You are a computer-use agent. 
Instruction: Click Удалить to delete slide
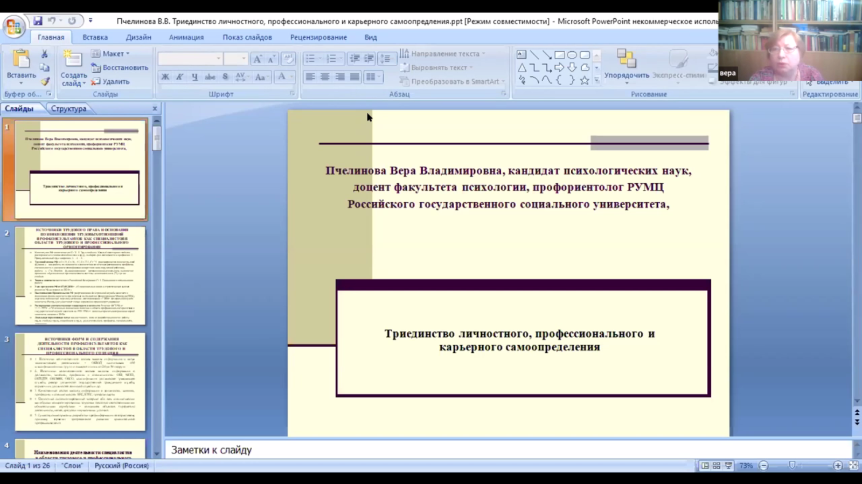pyautogui.click(x=110, y=81)
